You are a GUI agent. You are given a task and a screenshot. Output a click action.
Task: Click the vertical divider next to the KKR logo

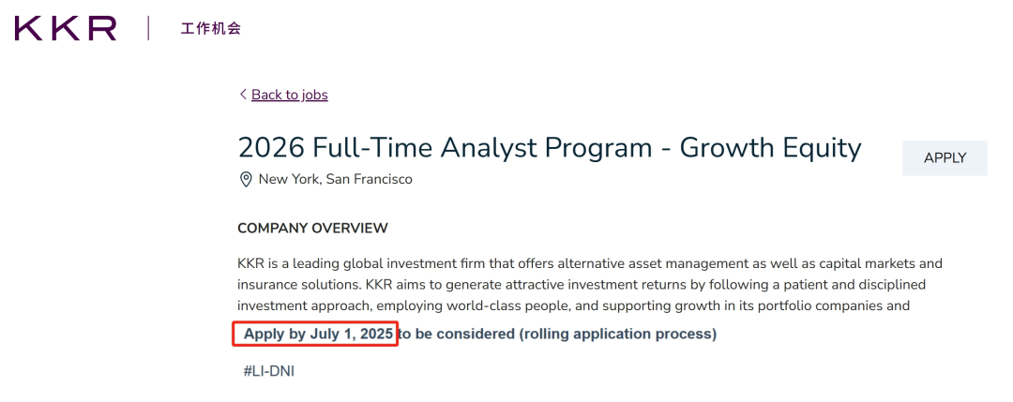coord(148,28)
